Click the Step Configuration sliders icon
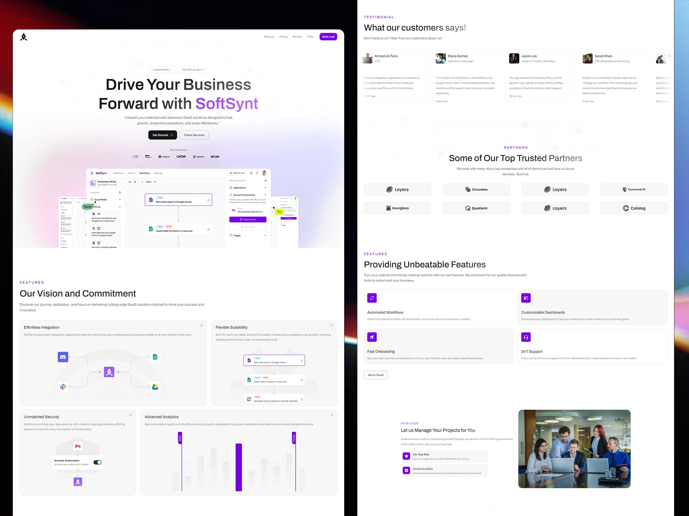689x516 pixels. point(266,181)
